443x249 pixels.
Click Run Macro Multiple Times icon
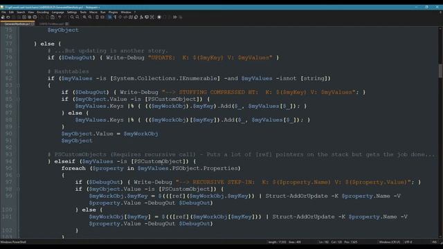pyautogui.click(x=175, y=17)
